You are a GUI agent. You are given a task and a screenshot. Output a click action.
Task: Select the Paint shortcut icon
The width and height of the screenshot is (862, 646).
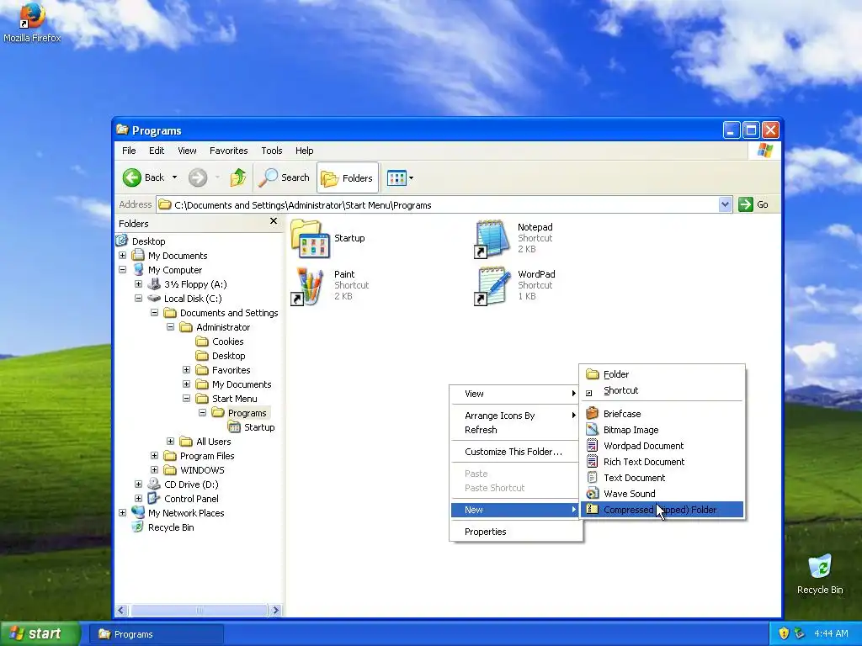(308, 286)
